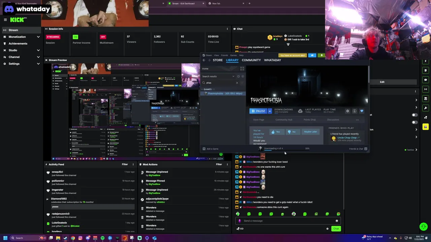
Task: Open the Community Hub link
Action: coord(284,120)
